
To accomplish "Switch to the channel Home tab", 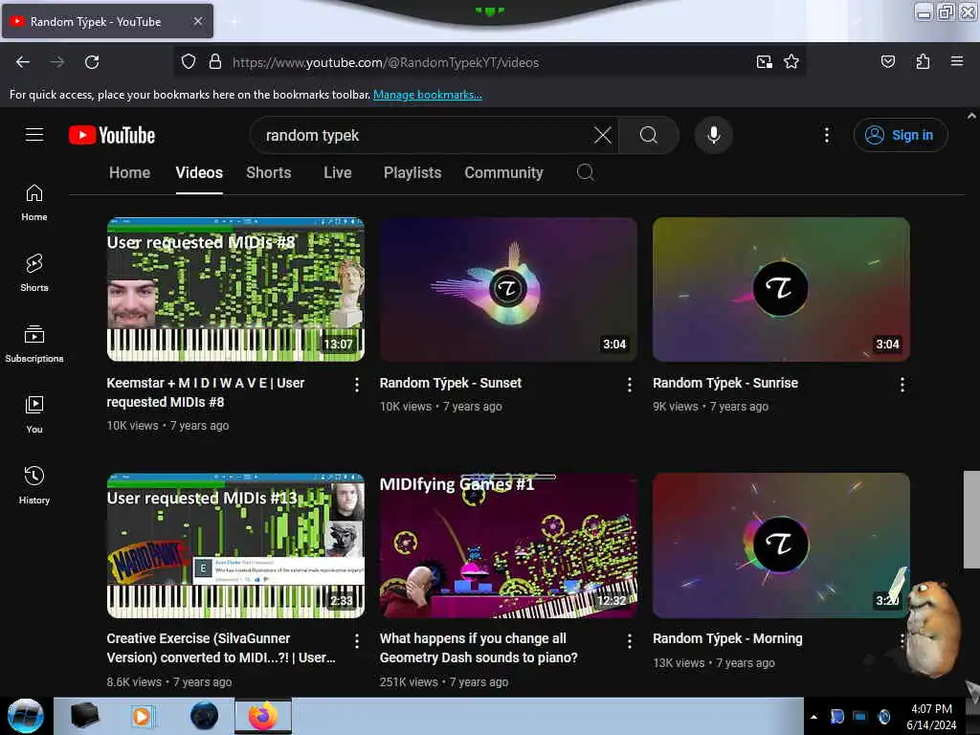I will pyautogui.click(x=129, y=172).
